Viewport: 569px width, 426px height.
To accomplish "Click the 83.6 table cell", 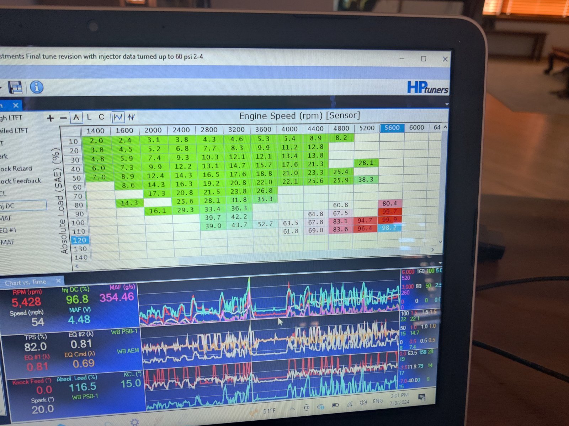I will point(340,229).
